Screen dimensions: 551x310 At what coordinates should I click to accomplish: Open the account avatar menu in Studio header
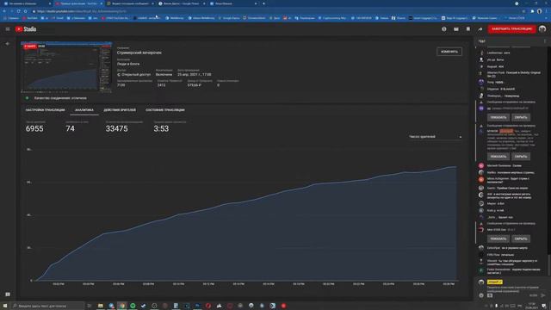coord(542,28)
